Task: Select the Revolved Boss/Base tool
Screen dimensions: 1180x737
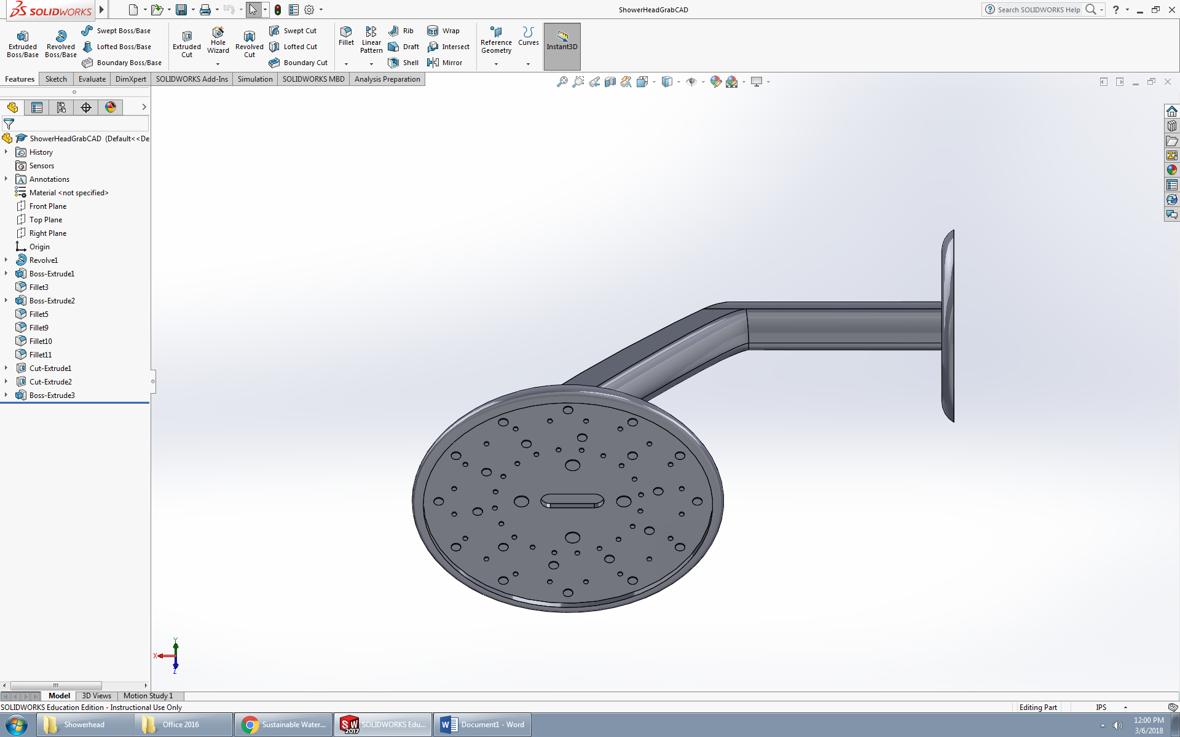Action: tap(61, 43)
